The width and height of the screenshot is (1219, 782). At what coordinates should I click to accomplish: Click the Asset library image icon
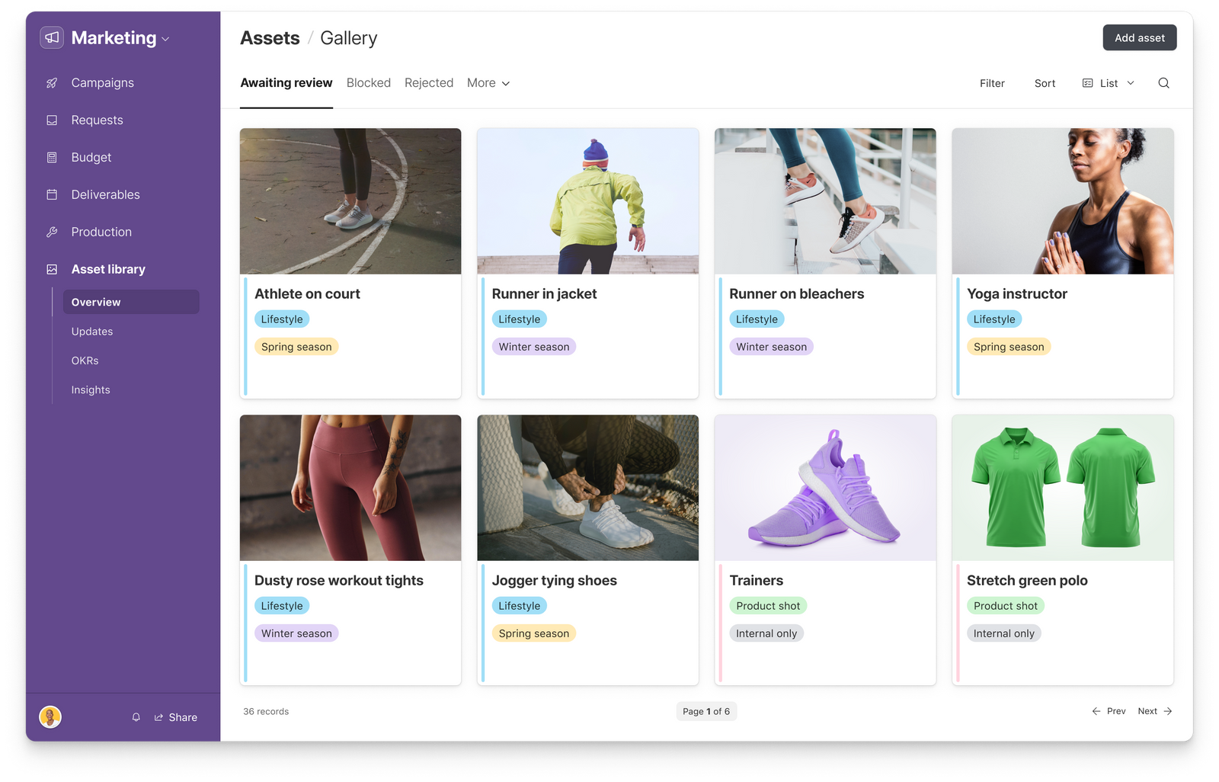(52, 270)
